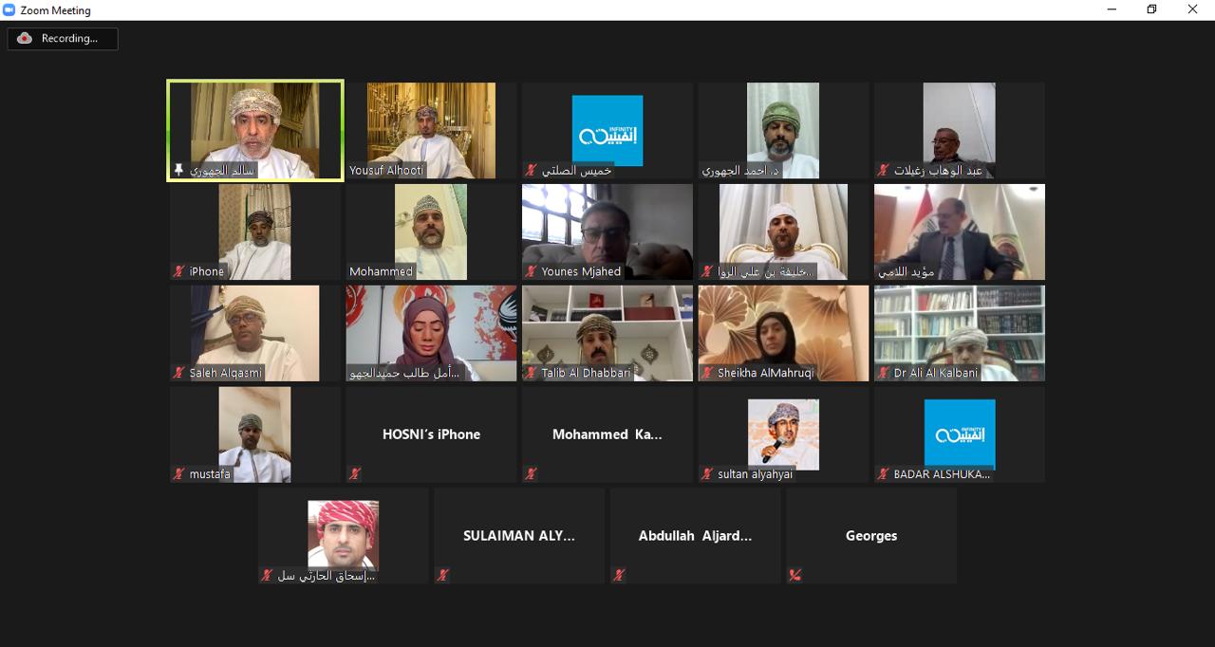Viewport: 1215px width, 647px height.
Task: Select the SULAIMAN ALY... participant tile
Action: tap(519, 536)
